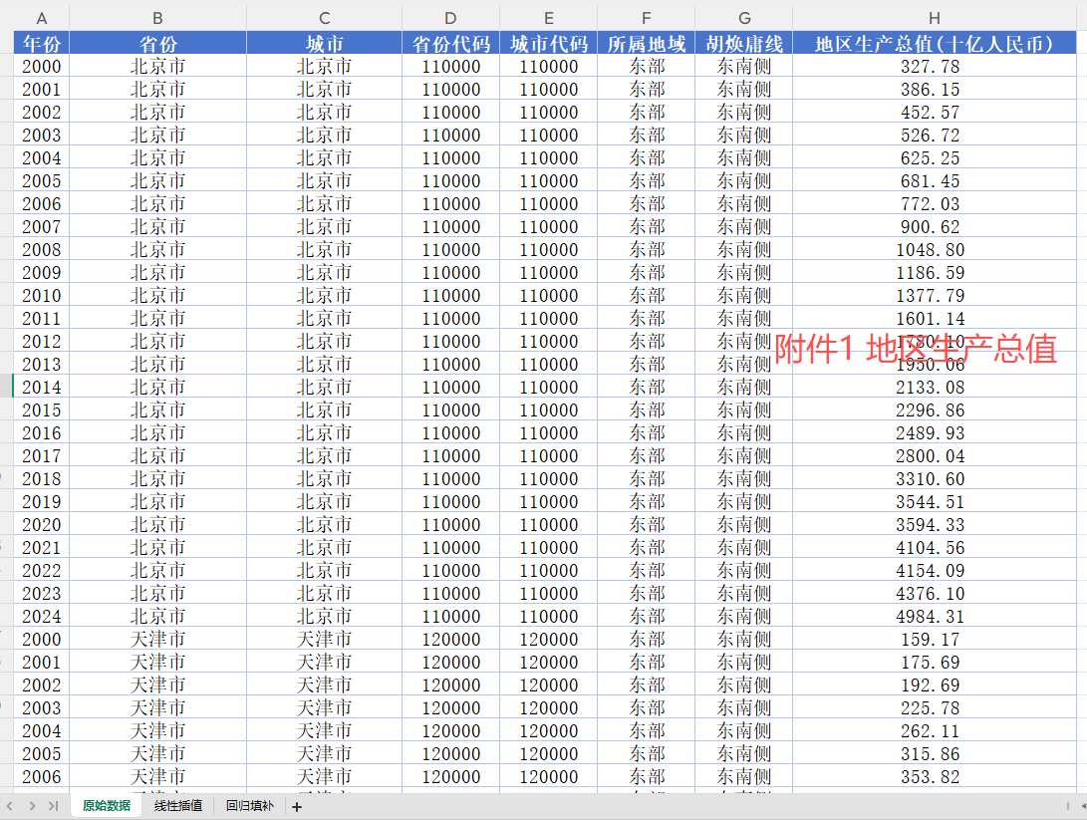Screen dimensions: 1087x820
Task: Select the cell with value 900.62
Action: 935,226
